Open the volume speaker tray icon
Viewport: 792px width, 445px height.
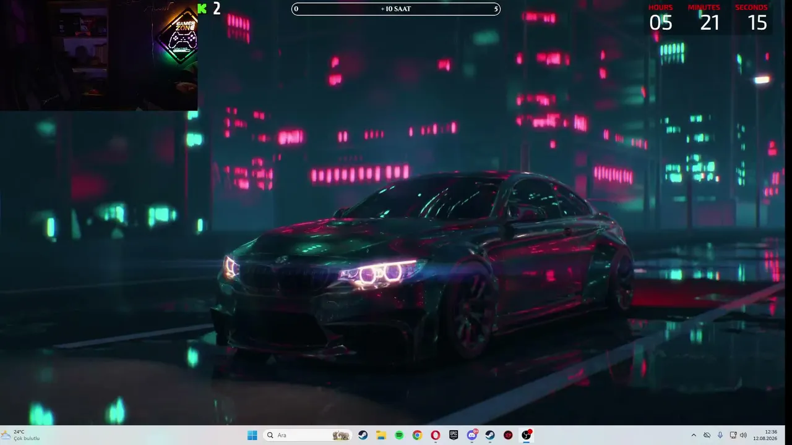[x=743, y=435]
